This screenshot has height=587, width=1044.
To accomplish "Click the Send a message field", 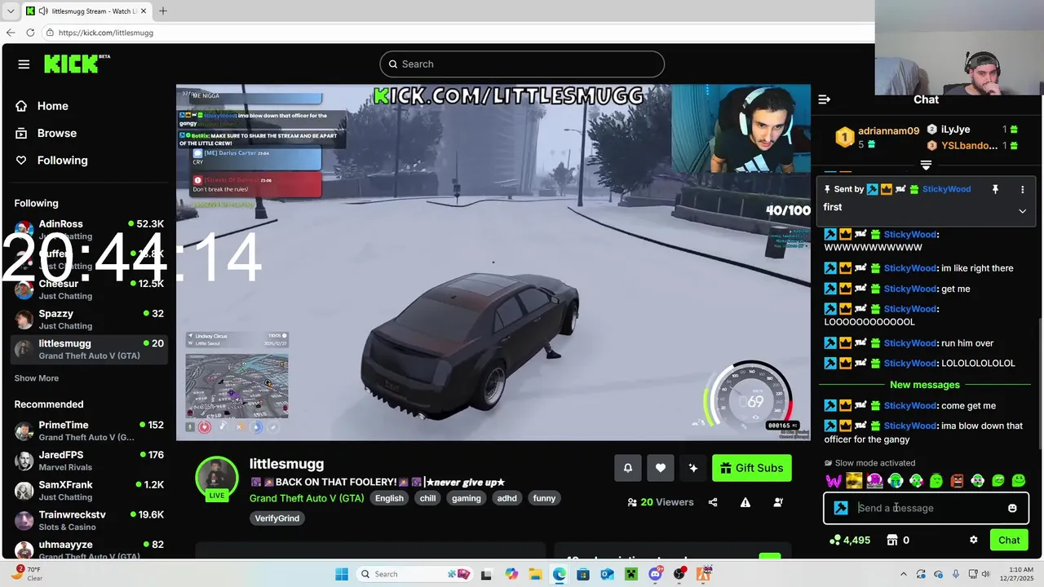I will pyautogui.click(x=926, y=508).
